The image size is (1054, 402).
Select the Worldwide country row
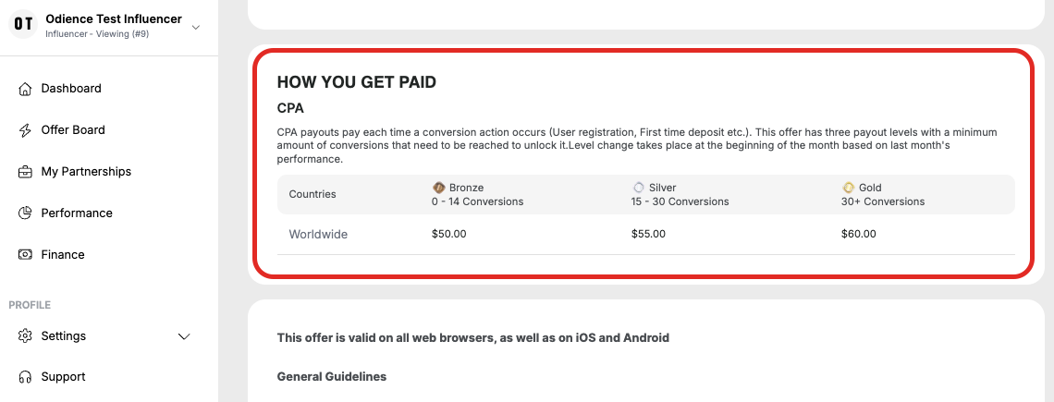click(318, 235)
